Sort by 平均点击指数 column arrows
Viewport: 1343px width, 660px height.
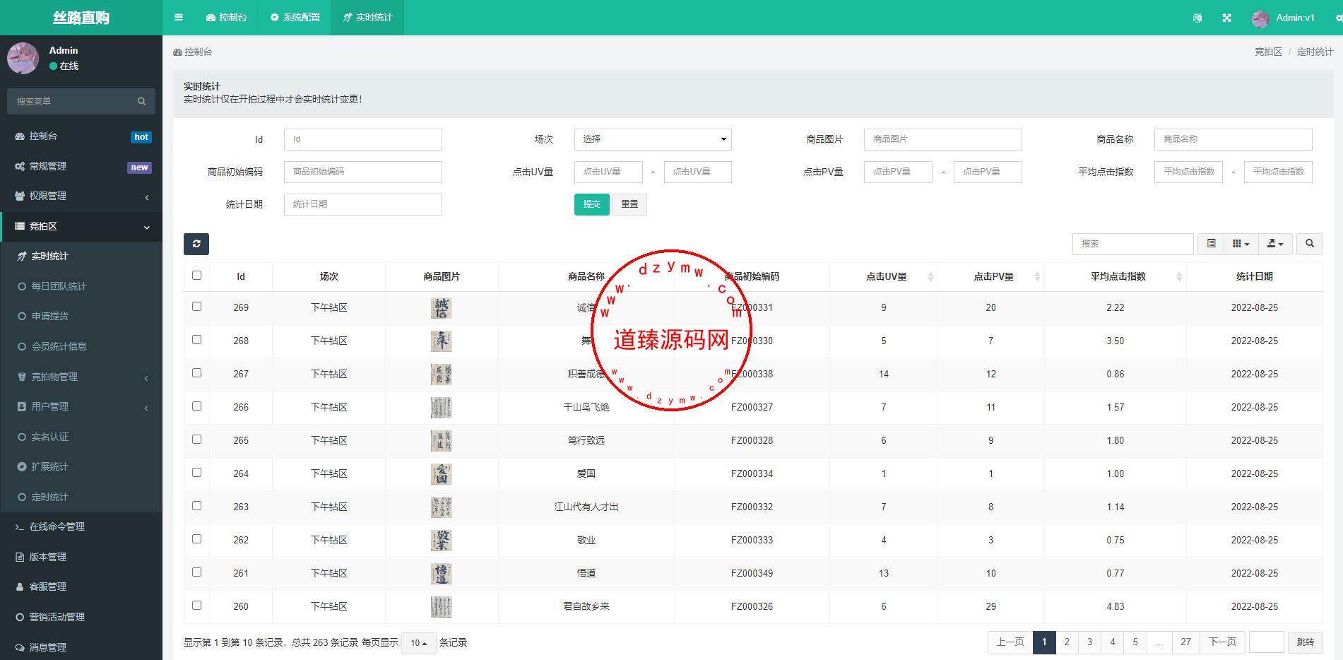(1178, 276)
